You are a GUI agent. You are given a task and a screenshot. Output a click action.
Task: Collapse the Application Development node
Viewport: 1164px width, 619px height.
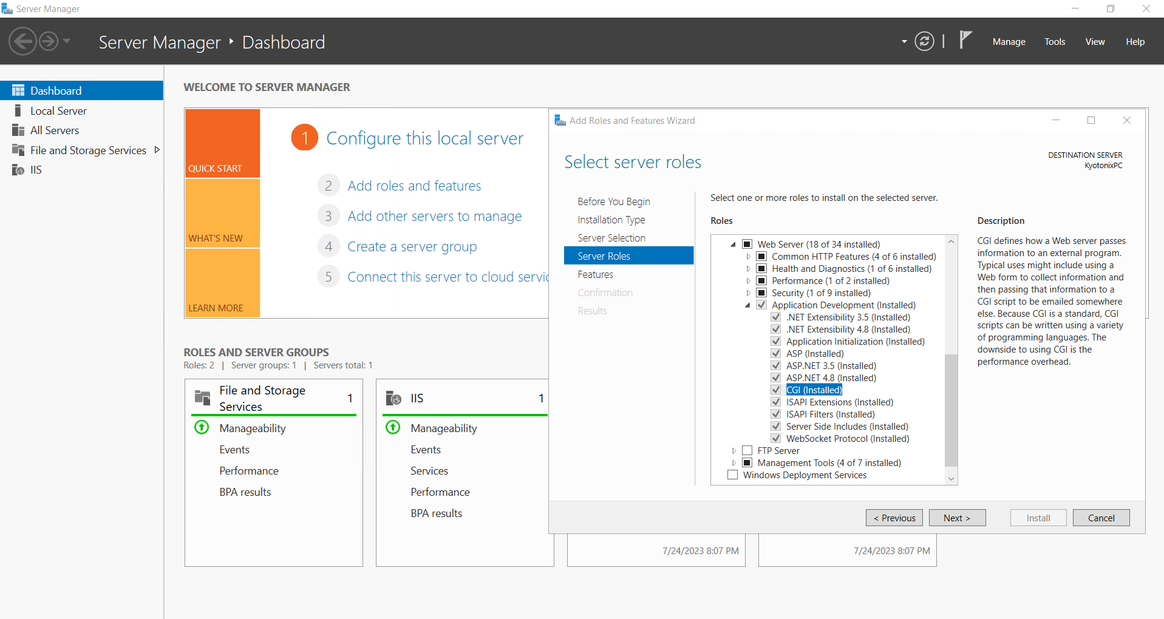pyautogui.click(x=748, y=305)
